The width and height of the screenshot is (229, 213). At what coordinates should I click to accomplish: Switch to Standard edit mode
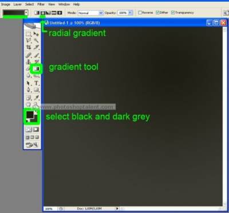(x=29, y=130)
